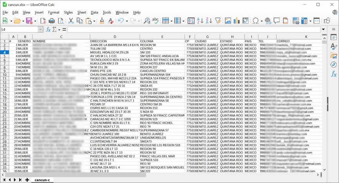Open sidebar Properties panel
Image resolution: width=339 pixels, height=183 pixels.
(334, 37)
